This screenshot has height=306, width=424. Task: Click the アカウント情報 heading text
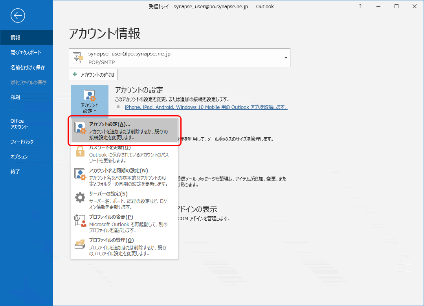105,33
